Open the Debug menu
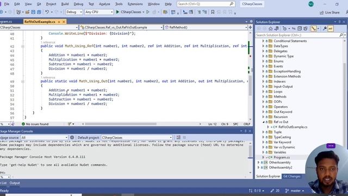Screen dimensions: 348x196 click(78, 4)
